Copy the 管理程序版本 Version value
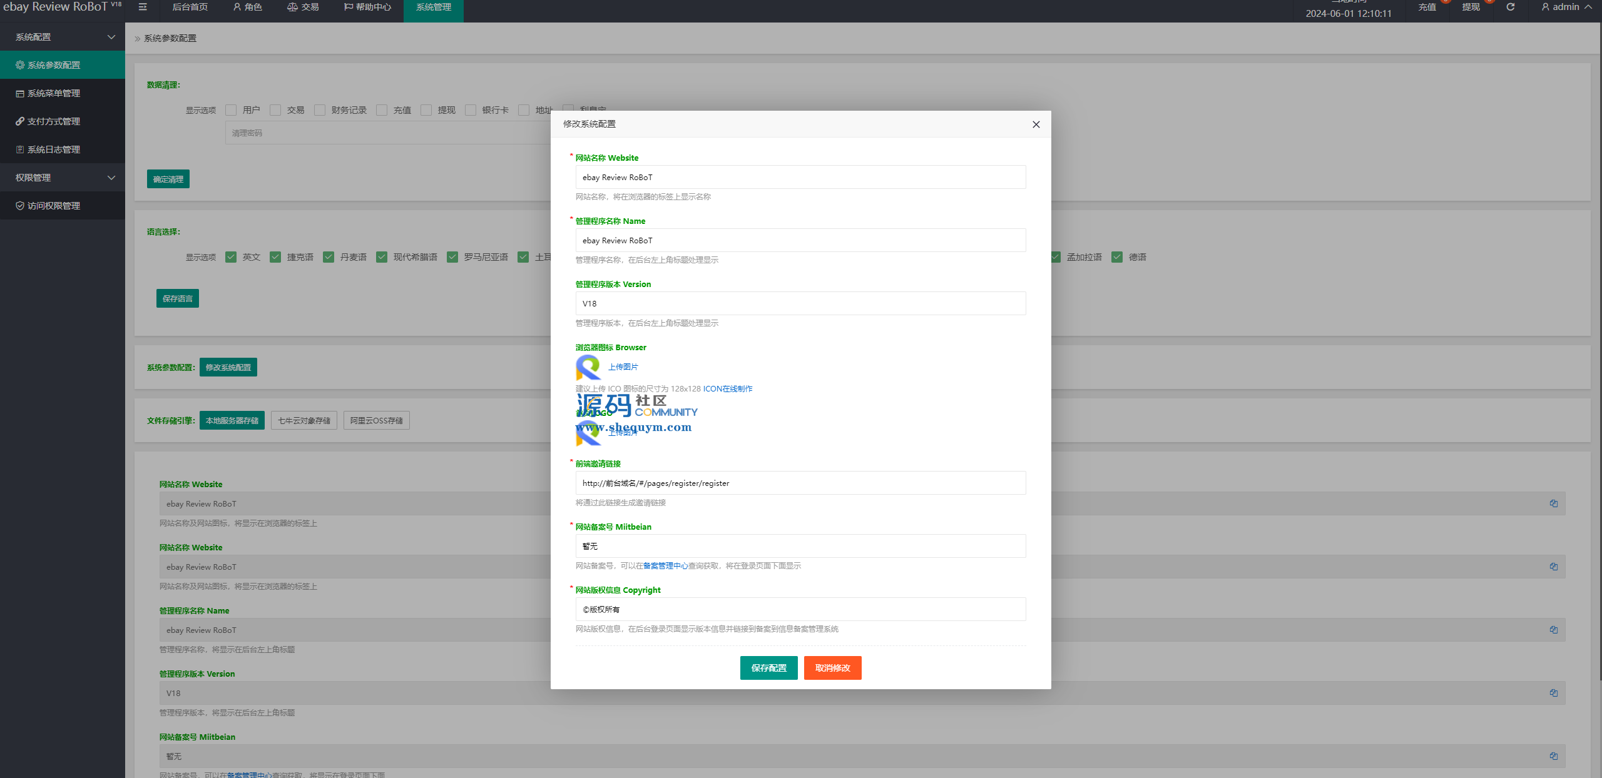1602x778 pixels. [x=1553, y=693]
